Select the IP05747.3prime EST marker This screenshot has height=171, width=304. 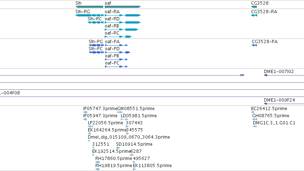coord(85,112)
